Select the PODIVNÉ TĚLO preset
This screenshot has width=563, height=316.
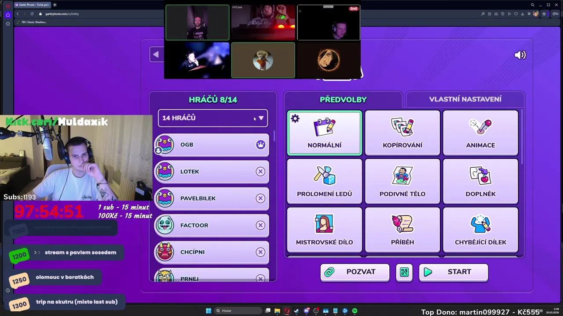pos(402,181)
